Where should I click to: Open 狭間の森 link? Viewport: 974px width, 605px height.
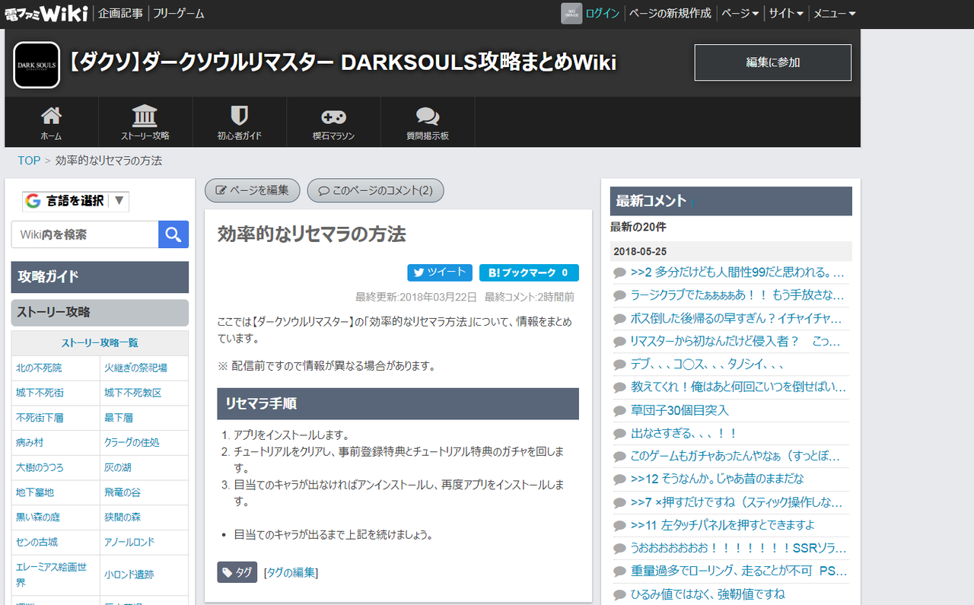coord(123,517)
